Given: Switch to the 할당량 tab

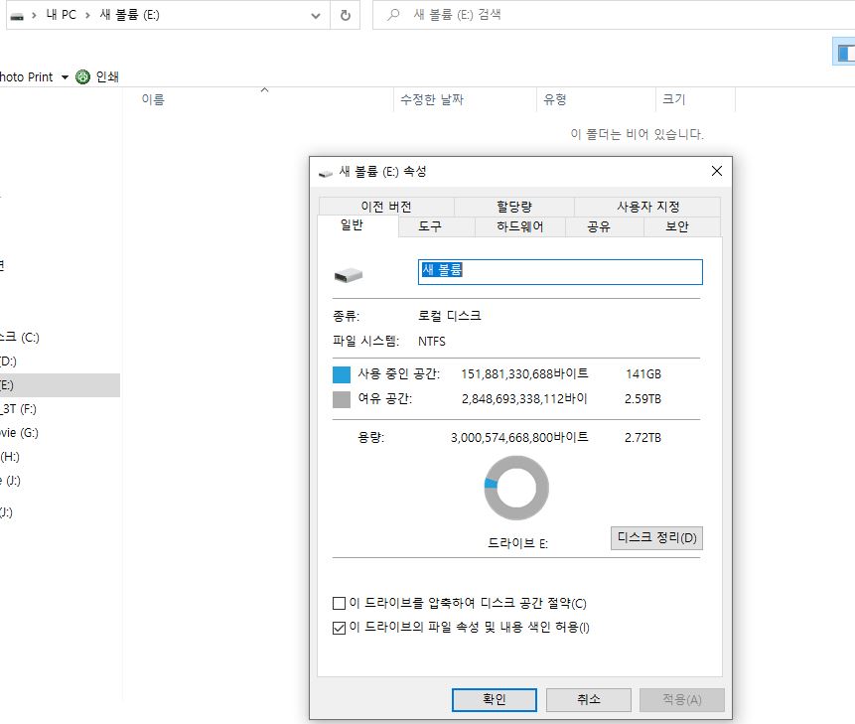Looking at the screenshot, I should [514, 207].
